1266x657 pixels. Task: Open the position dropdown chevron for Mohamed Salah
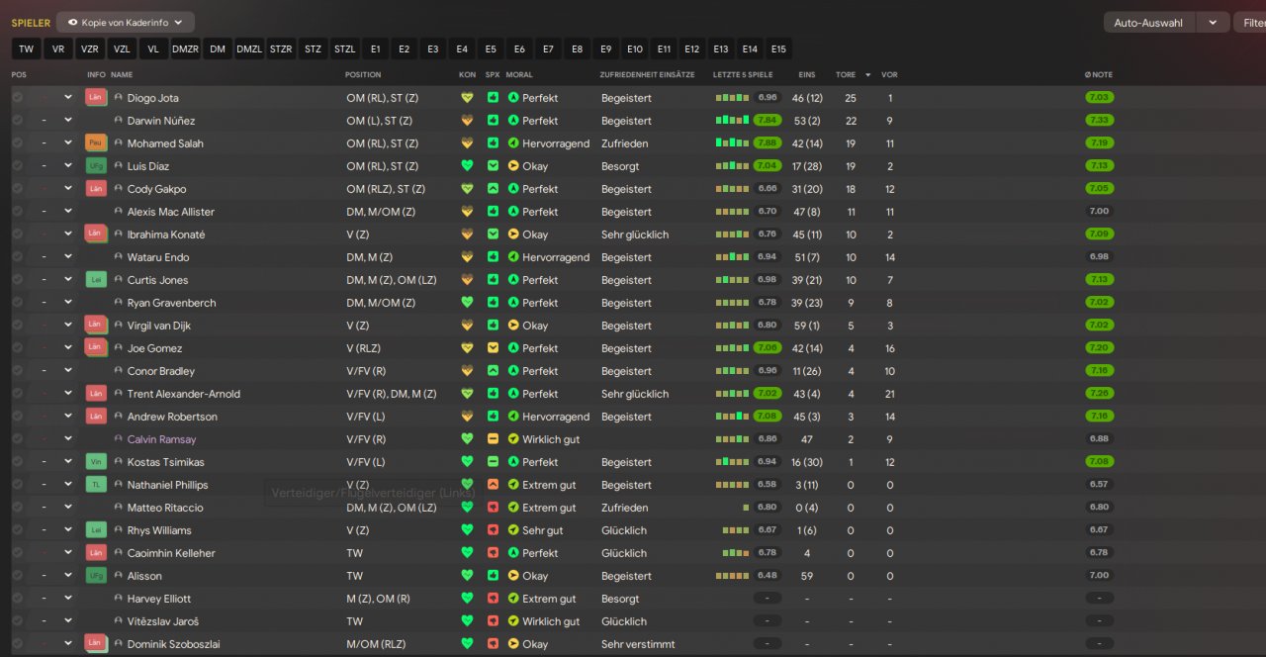68,143
